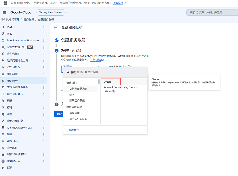Click the 设置 gear icon
238x176 pixels.
[x=3, y=114]
